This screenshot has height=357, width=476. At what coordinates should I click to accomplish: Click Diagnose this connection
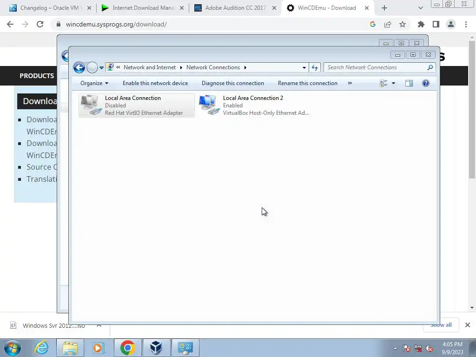pyautogui.click(x=233, y=83)
